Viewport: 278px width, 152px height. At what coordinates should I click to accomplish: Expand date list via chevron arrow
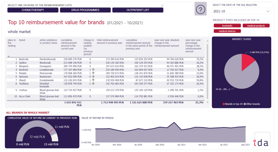(268, 11)
